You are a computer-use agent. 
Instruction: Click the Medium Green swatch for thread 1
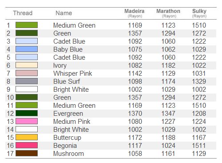[x=27, y=25]
